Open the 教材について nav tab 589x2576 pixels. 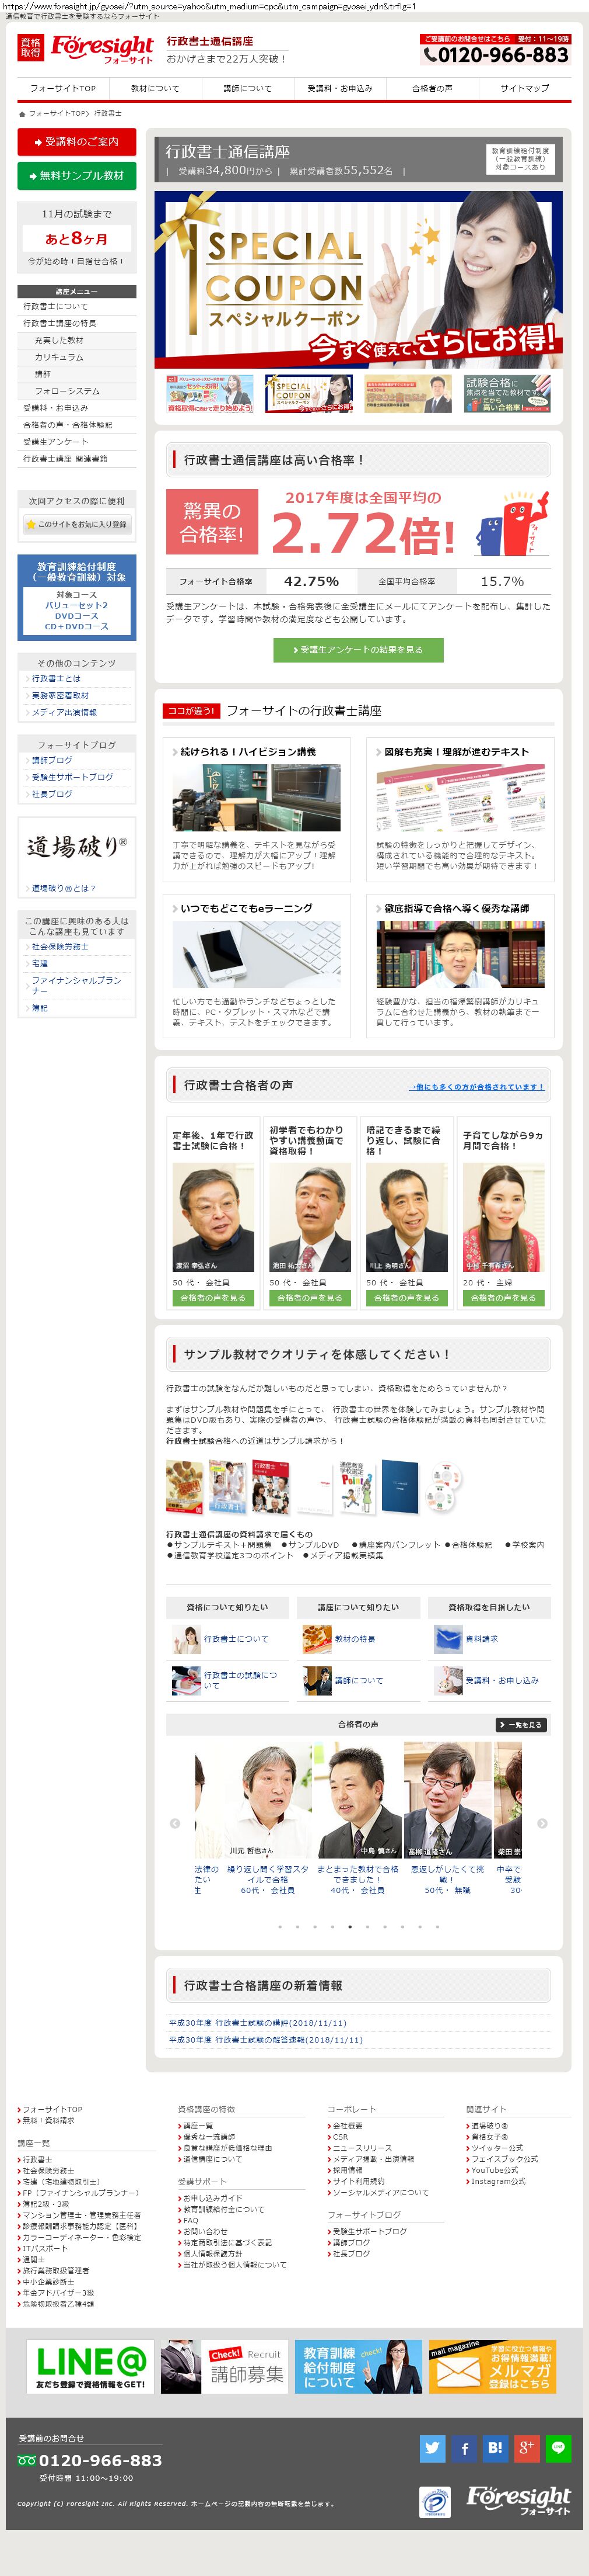pyautogui.click(x=155, y=88)
